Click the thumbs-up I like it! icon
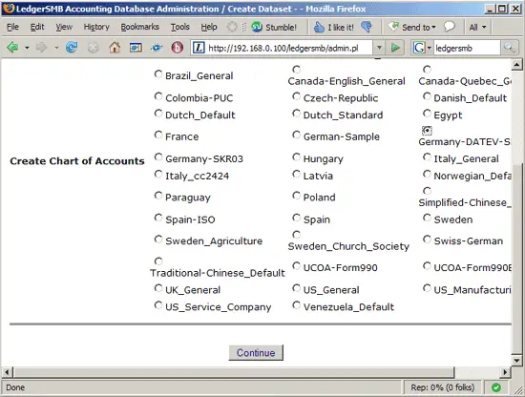Screen dimensions: 525x397 point(319,27)
